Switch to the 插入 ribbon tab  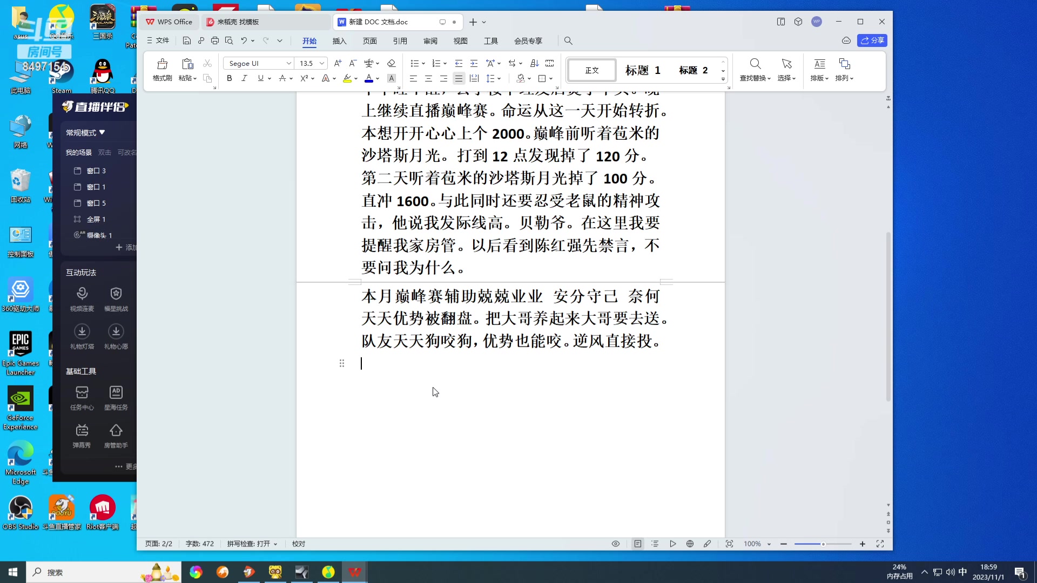(x=339, y=40)
